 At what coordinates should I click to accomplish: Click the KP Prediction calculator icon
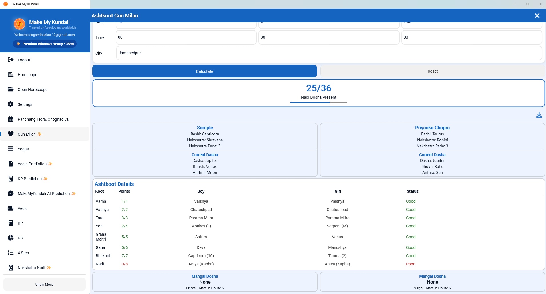[x=11, y=178]
